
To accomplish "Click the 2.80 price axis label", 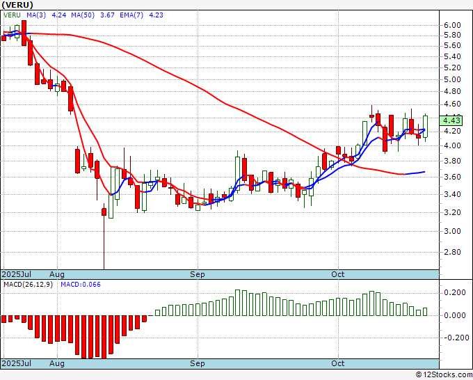I will [452, 252].
